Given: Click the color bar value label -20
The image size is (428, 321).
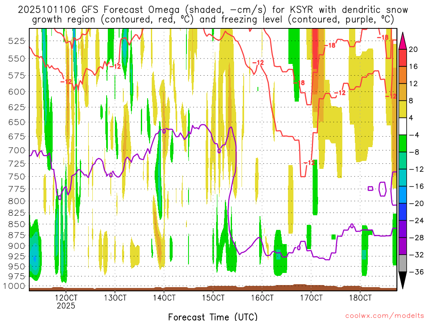Looking at the screenshot, I should tap(416, 204).
